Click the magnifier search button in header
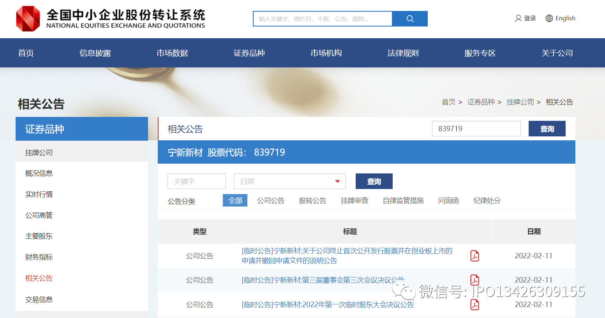This screenshot has width=605, height=318. tap(410, 19)
